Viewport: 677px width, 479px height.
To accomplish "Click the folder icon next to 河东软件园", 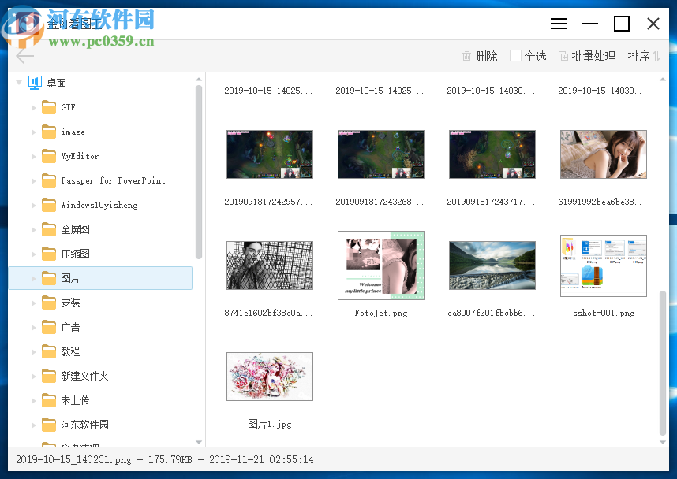I will tap(47, 425).
